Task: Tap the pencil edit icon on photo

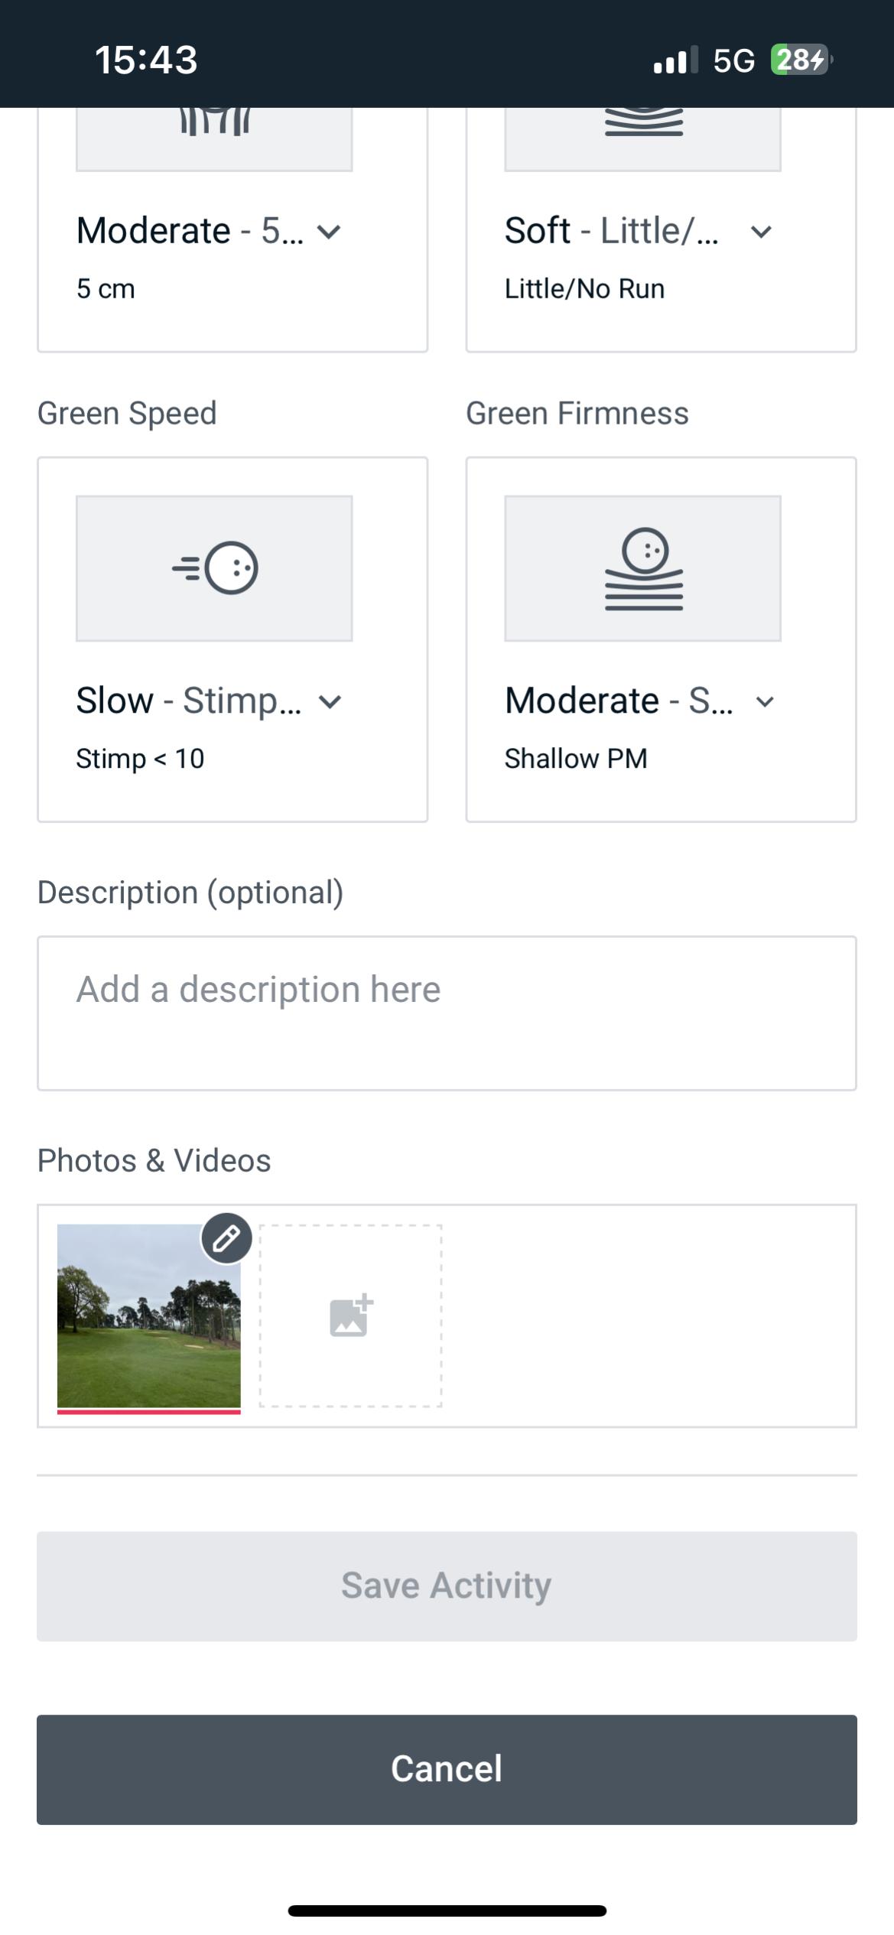Action: coord(226,1237)
